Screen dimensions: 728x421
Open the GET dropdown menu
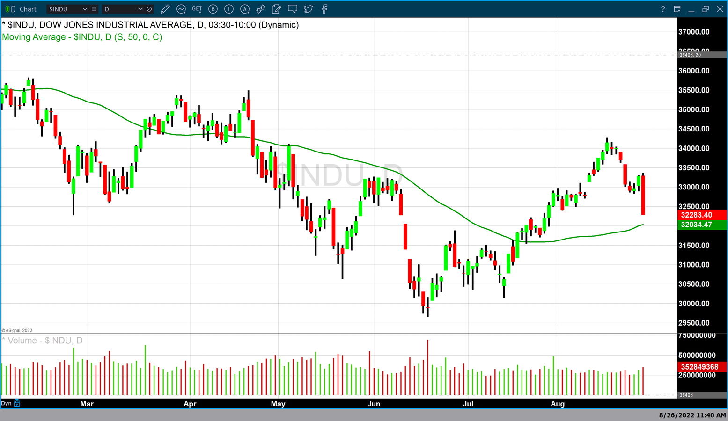[x=197, y=9]
